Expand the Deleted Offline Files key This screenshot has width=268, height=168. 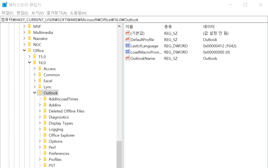pyautogui.click(x=40, y=111)
